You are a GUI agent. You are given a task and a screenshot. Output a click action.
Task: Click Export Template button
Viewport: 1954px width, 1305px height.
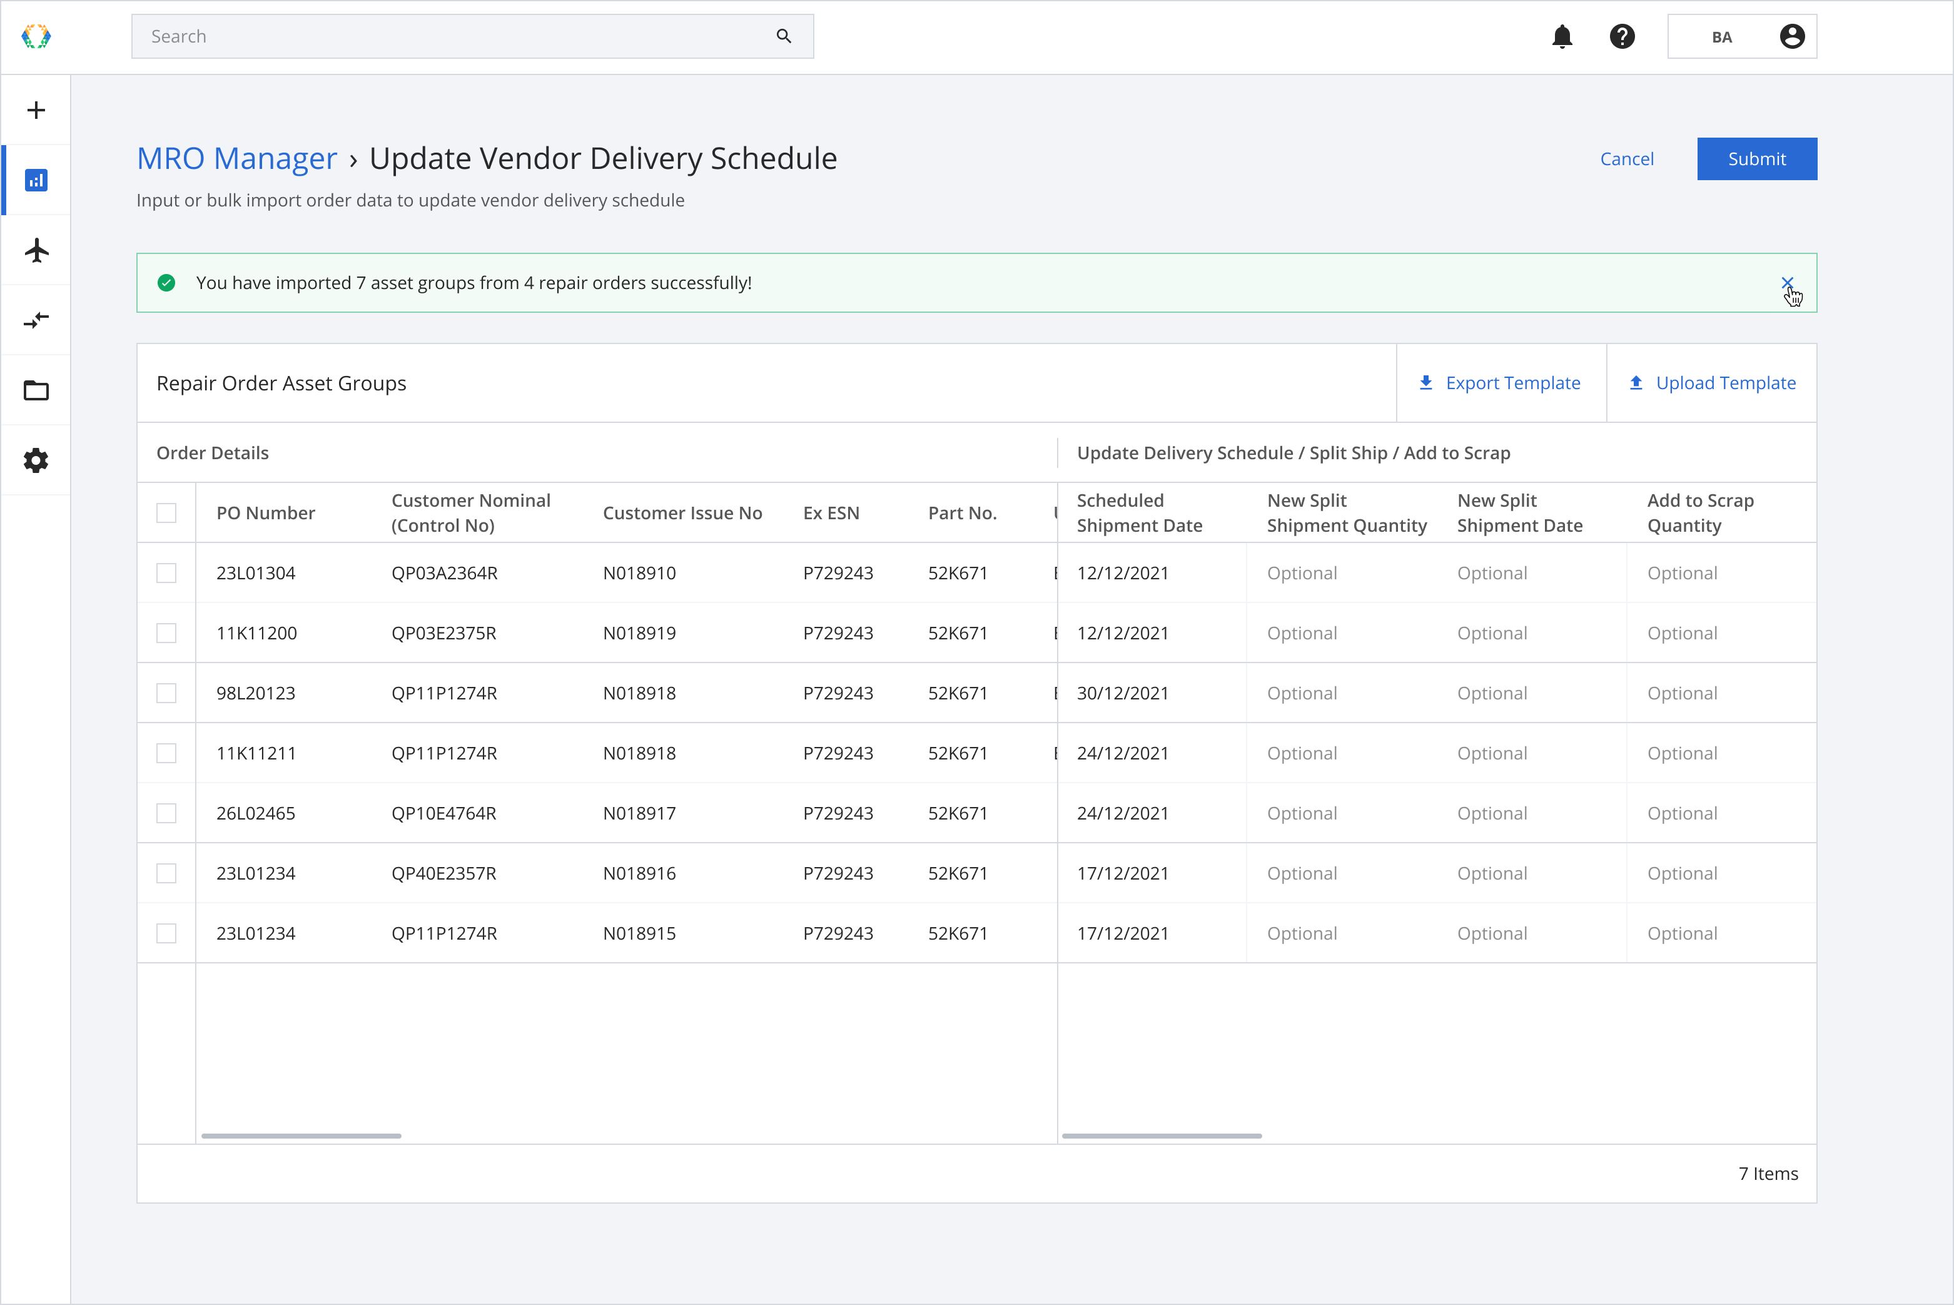click(1501, 383)
